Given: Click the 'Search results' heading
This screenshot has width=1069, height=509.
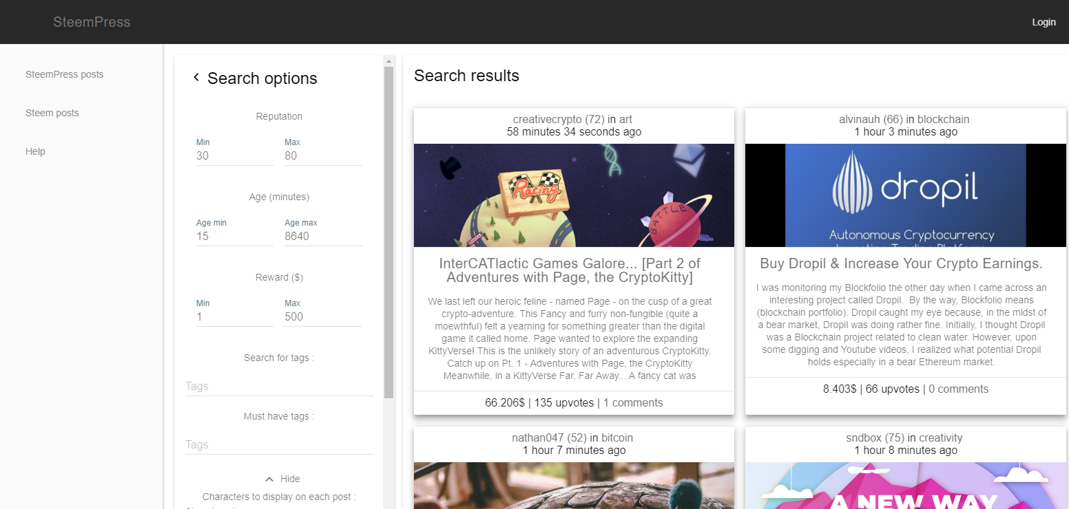Looking at the screenshot, I should tap(466, 76).
